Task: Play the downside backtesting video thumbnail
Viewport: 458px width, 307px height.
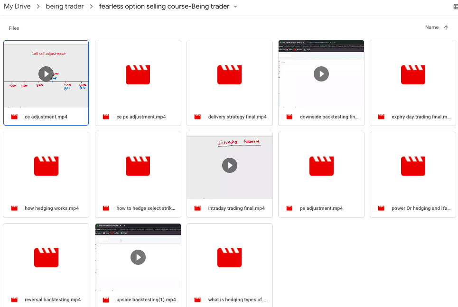Action: pyautogui.click(x=321, y=73)
